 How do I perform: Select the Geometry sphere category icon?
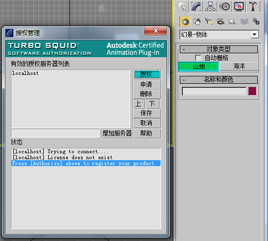coord(185,22)
